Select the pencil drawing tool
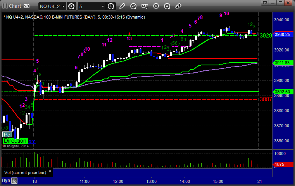The image size is (295, 186). tap(122, 6)
